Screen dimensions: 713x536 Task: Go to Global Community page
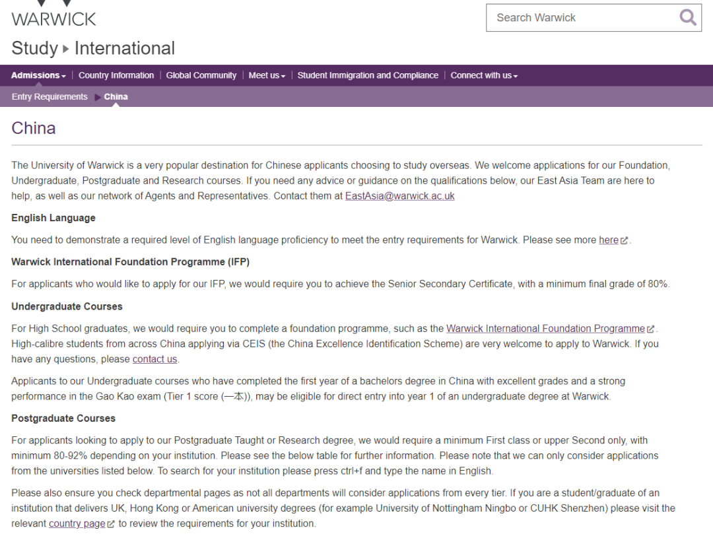201,75
